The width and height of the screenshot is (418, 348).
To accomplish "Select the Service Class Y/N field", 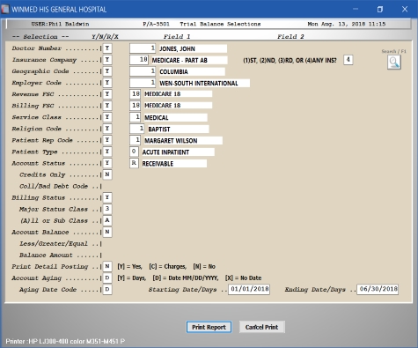I will 107,117.
